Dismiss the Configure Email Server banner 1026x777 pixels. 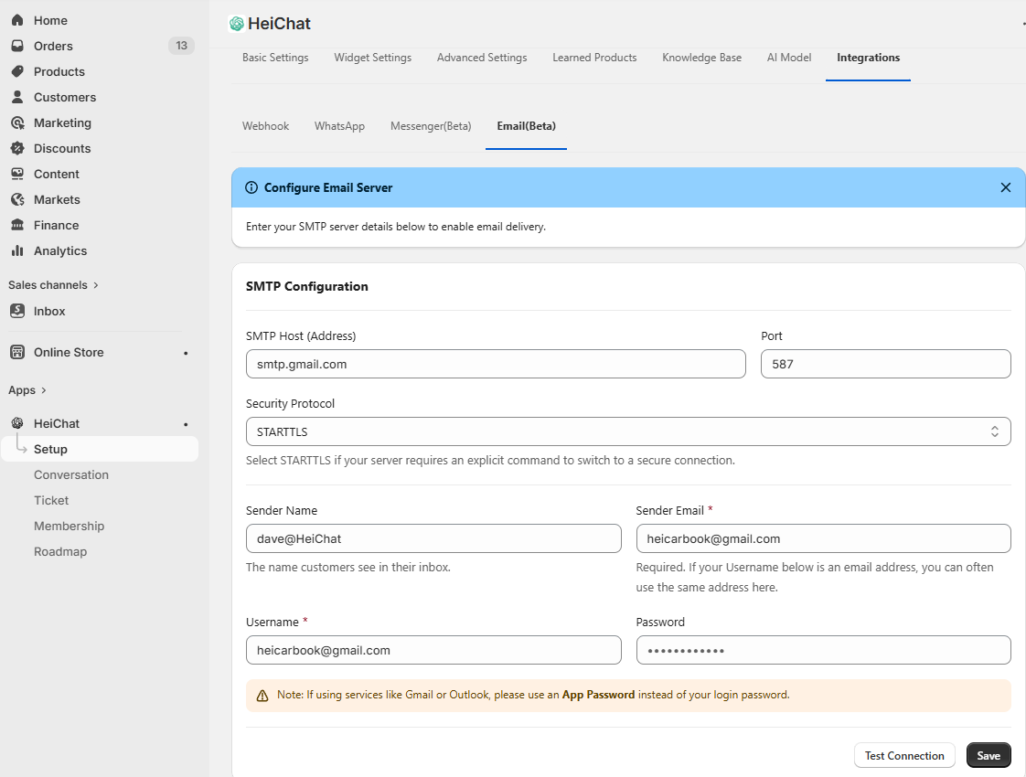coord(1005,187)
